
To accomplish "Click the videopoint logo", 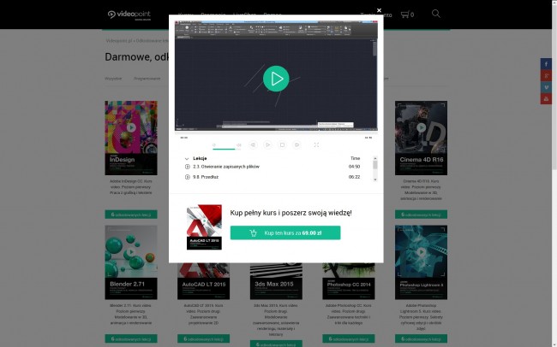I will click(x=129, y=15).
